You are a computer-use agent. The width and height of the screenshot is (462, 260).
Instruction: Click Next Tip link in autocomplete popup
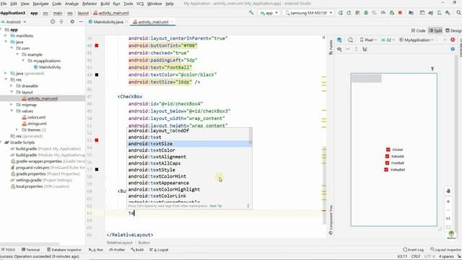tap(216, 206)
